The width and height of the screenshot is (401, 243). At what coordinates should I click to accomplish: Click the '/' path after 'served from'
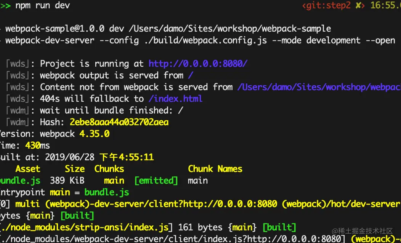(x=191, y=75)
